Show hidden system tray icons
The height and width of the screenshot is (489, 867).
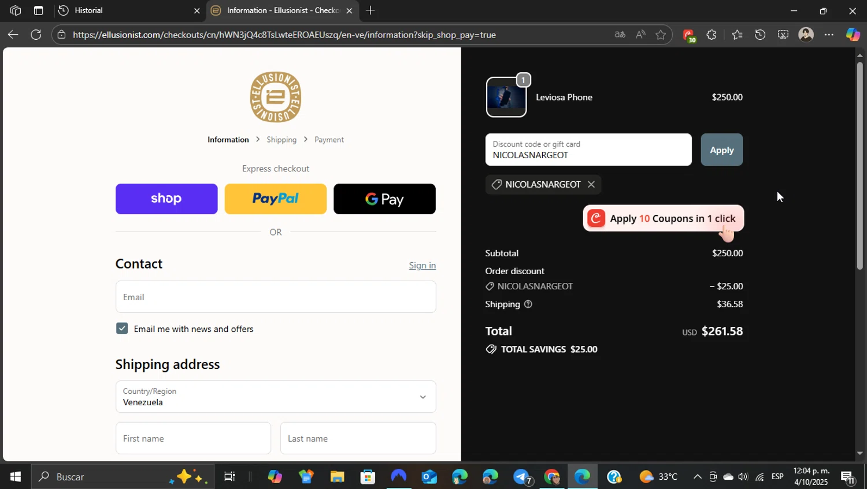coord(697,477)
